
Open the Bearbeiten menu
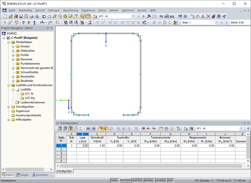click(x=25, y=10)
